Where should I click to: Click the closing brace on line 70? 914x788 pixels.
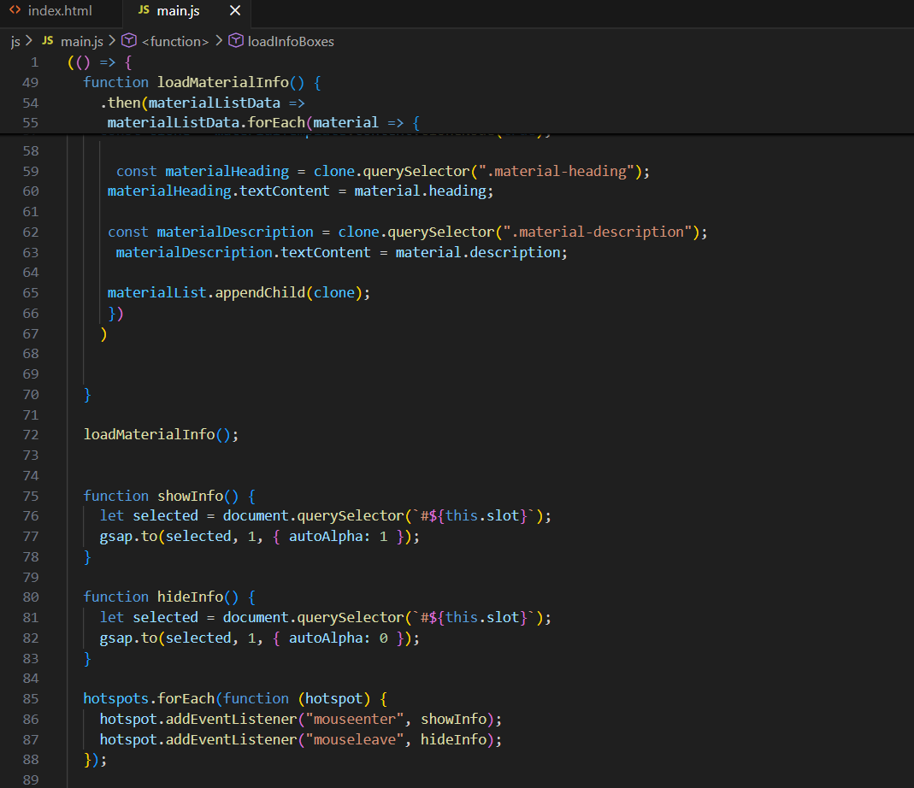[87, 395]
